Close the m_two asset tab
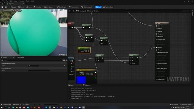 point(23,4)
